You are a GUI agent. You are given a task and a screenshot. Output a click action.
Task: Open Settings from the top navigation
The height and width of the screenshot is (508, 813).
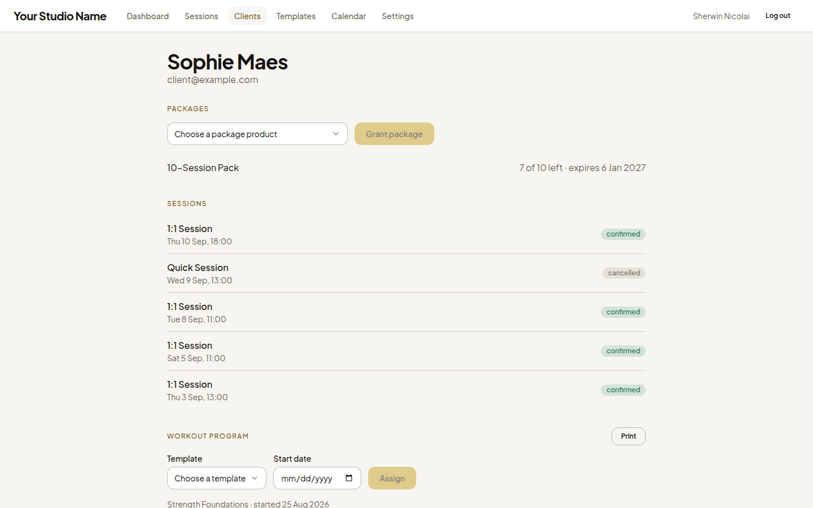pos(398,16)
